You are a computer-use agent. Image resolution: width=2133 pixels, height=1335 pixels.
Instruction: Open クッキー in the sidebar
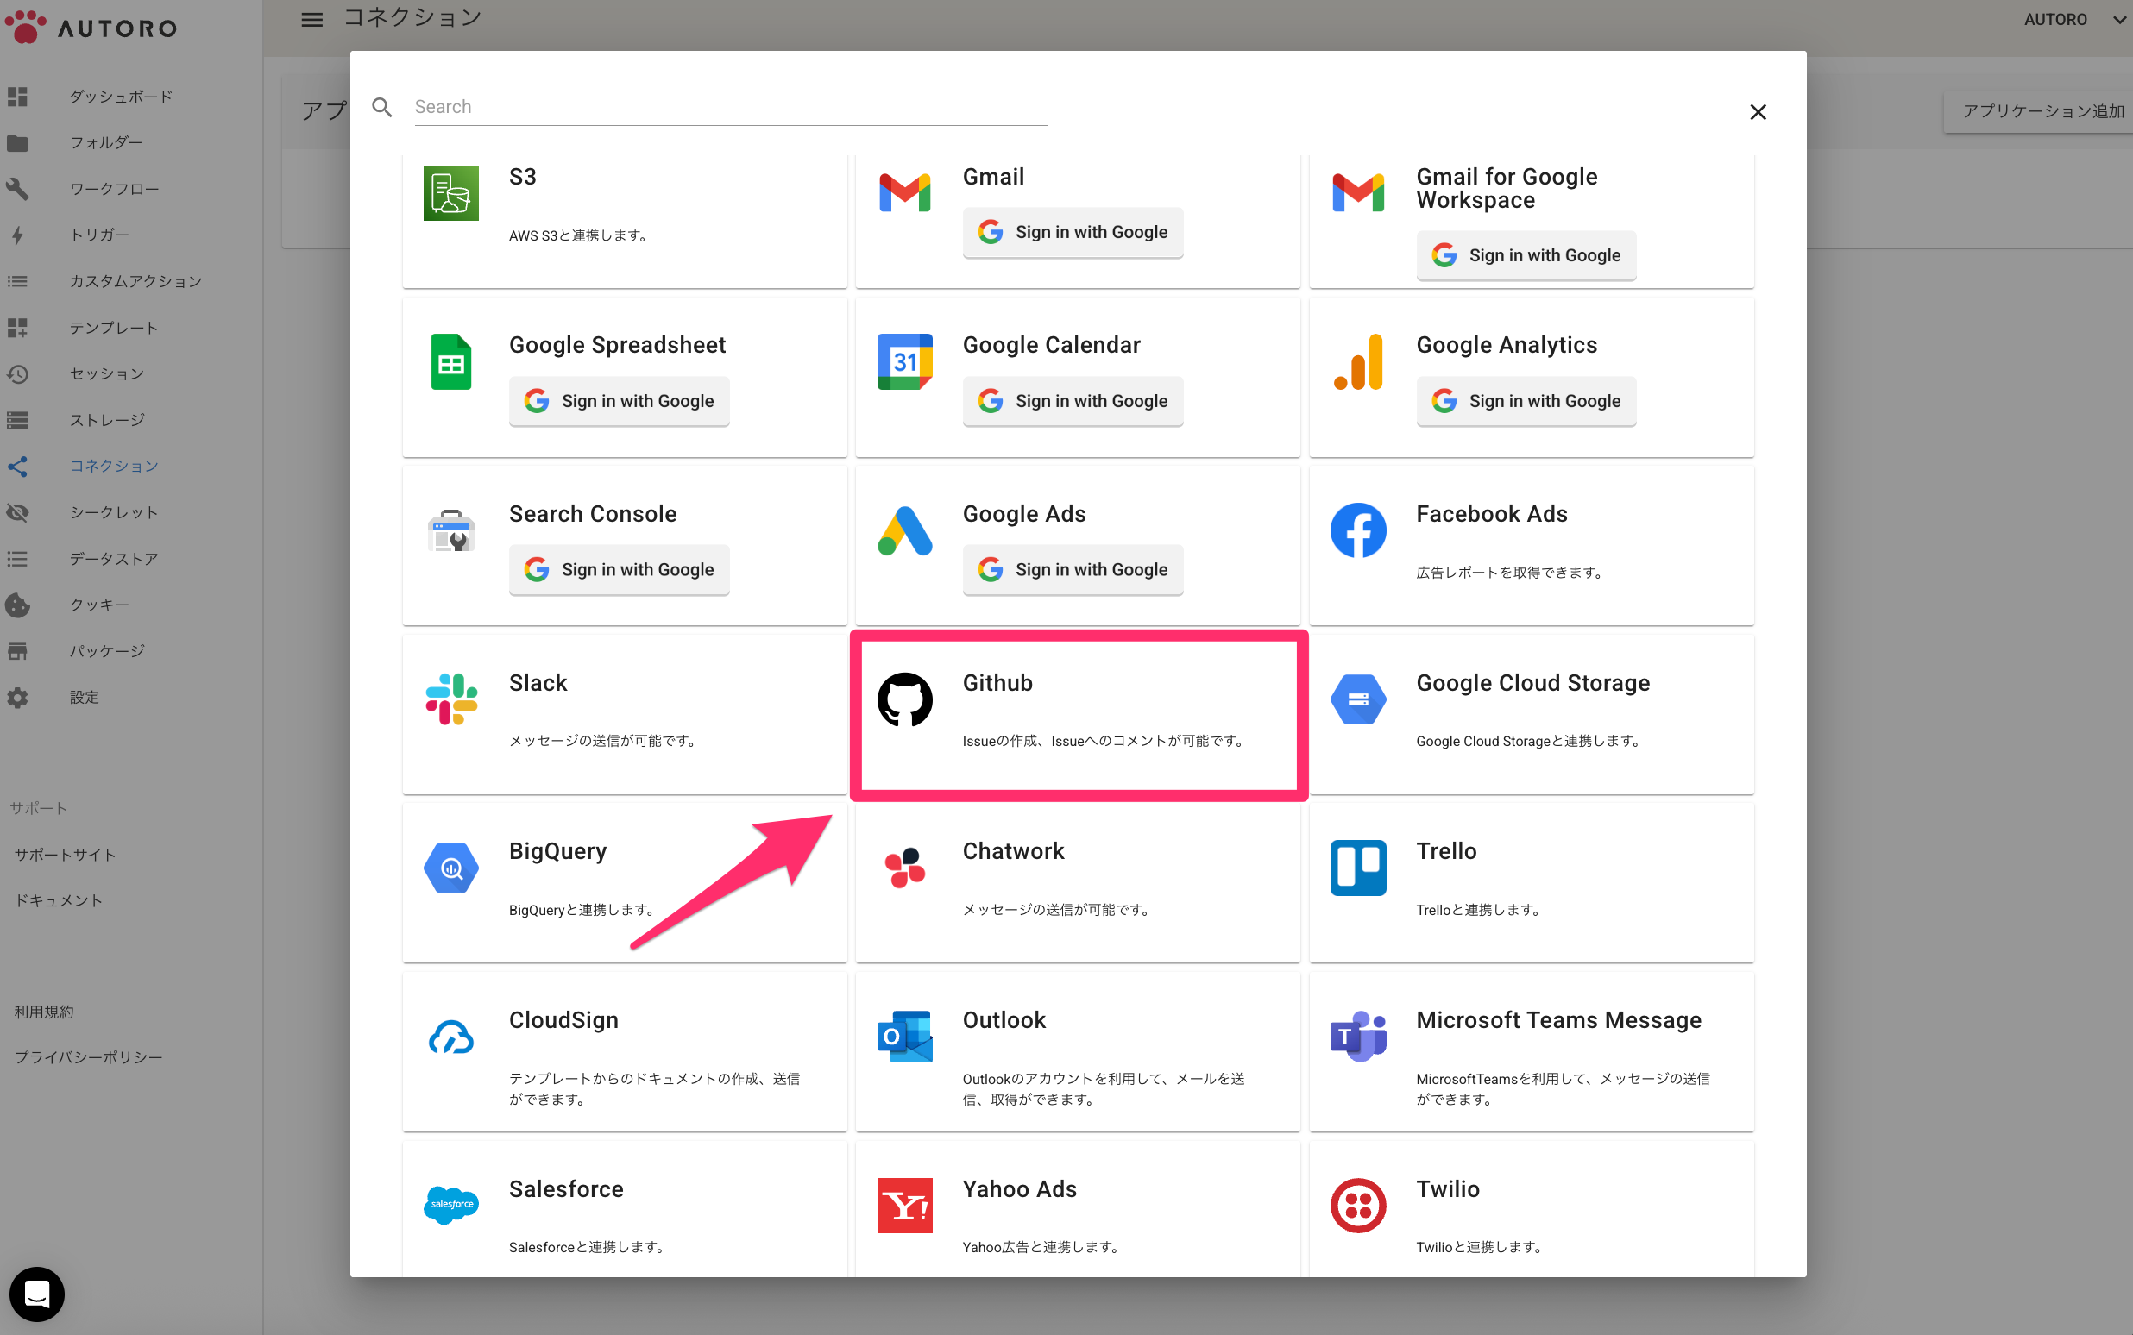click(99, 605)
